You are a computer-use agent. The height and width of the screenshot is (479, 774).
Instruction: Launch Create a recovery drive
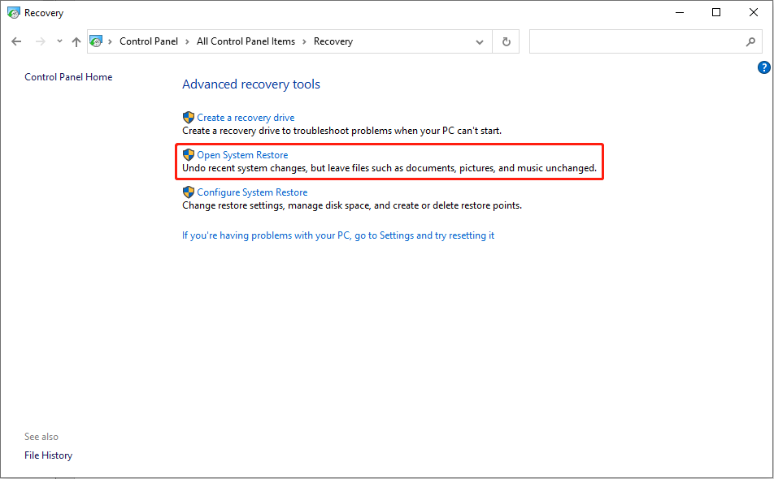[x=246, y=117]
